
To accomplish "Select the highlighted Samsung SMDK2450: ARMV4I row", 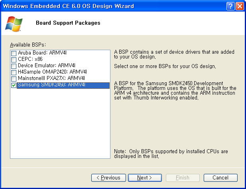I will [63, 85].
